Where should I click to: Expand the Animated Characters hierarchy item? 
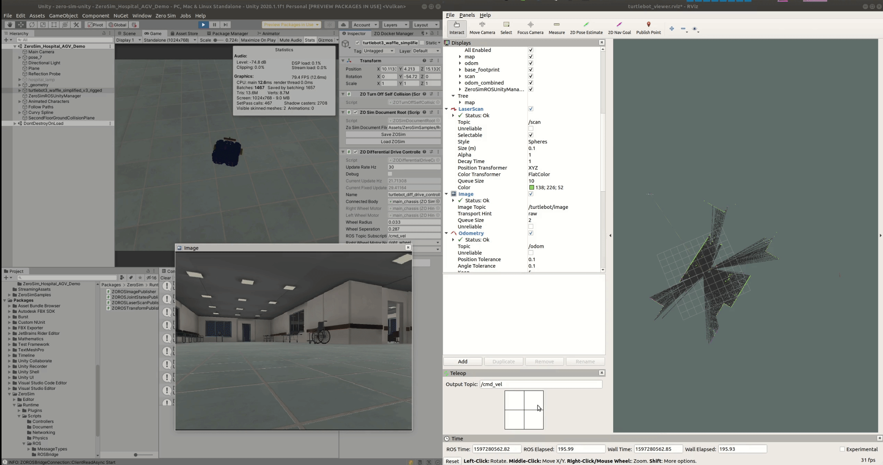click(20, 102)
